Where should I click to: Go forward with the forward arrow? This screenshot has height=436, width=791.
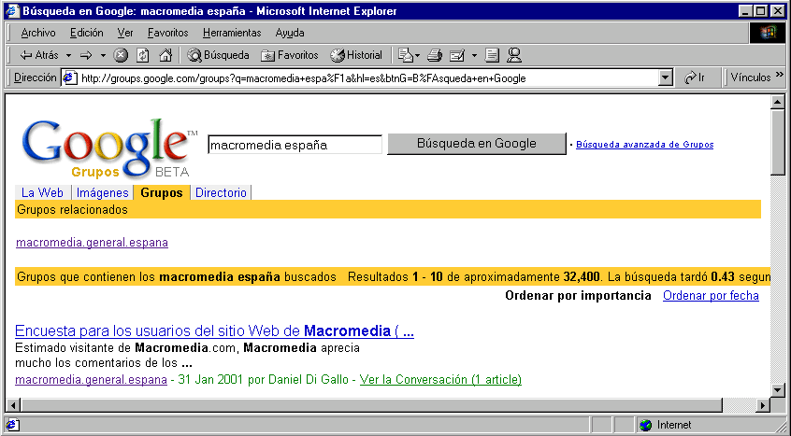click(86, 55)
